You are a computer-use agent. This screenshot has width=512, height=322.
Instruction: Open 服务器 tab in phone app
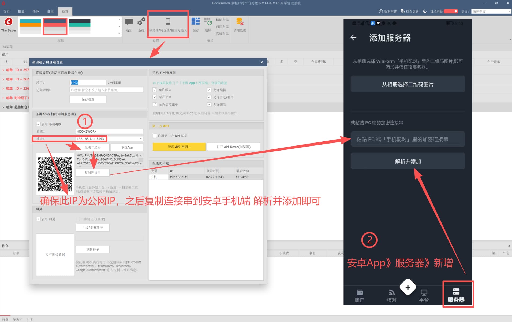pos(456,295)
